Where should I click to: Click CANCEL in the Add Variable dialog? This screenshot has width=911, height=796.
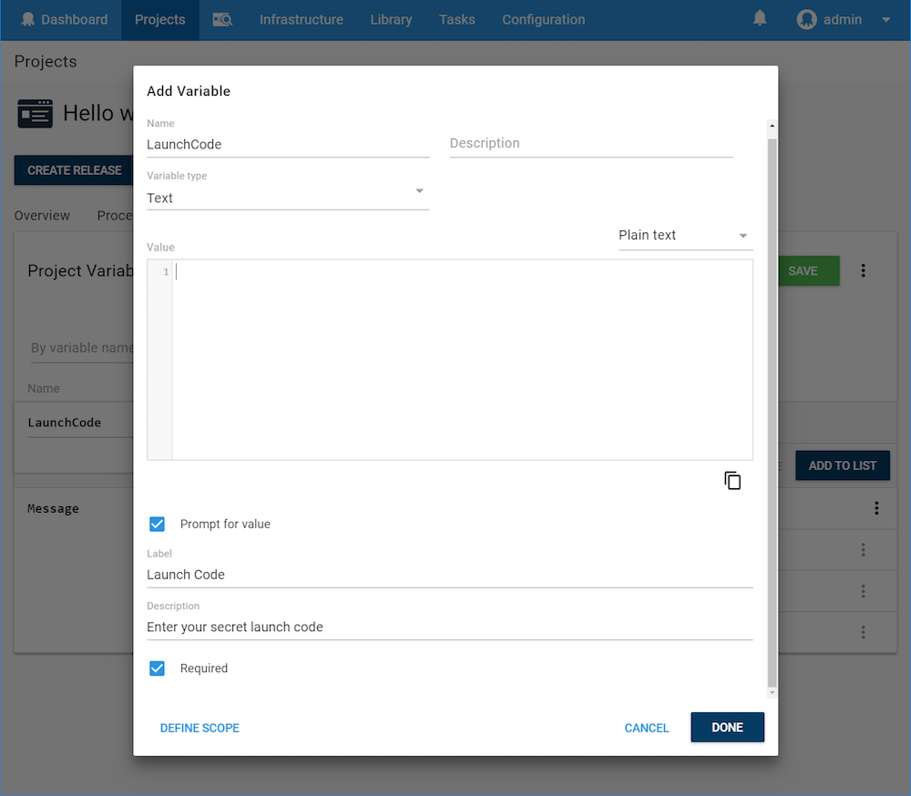(x=646, y=728)
